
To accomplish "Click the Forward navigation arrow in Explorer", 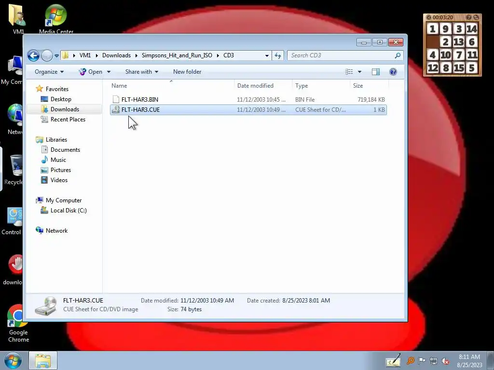I will pos(47,55).
